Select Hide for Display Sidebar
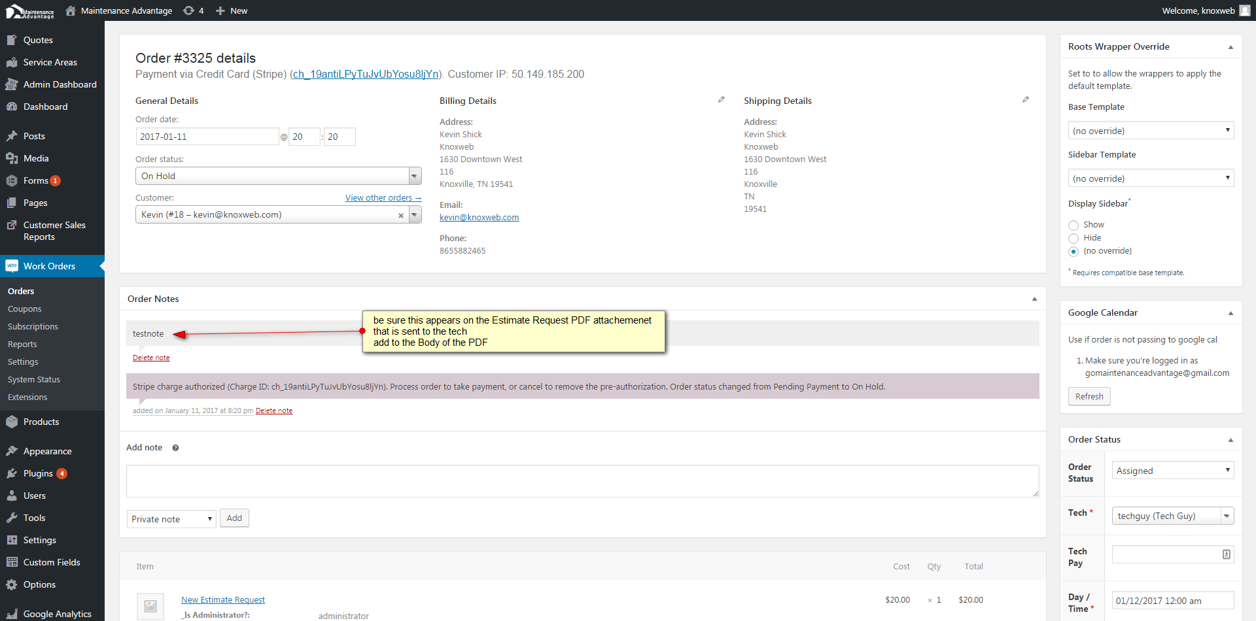The image size is (1256, 621). (1073, 239)
